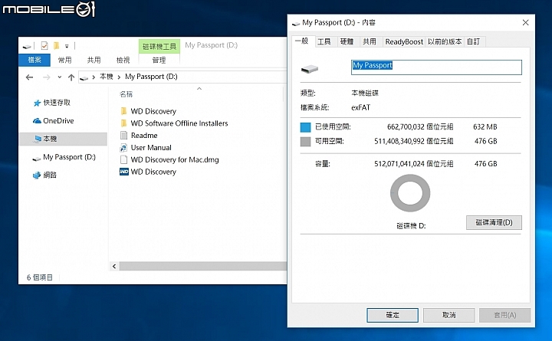Click the My Passport volume name field
The image size is (552, 341).
point(436,67)
